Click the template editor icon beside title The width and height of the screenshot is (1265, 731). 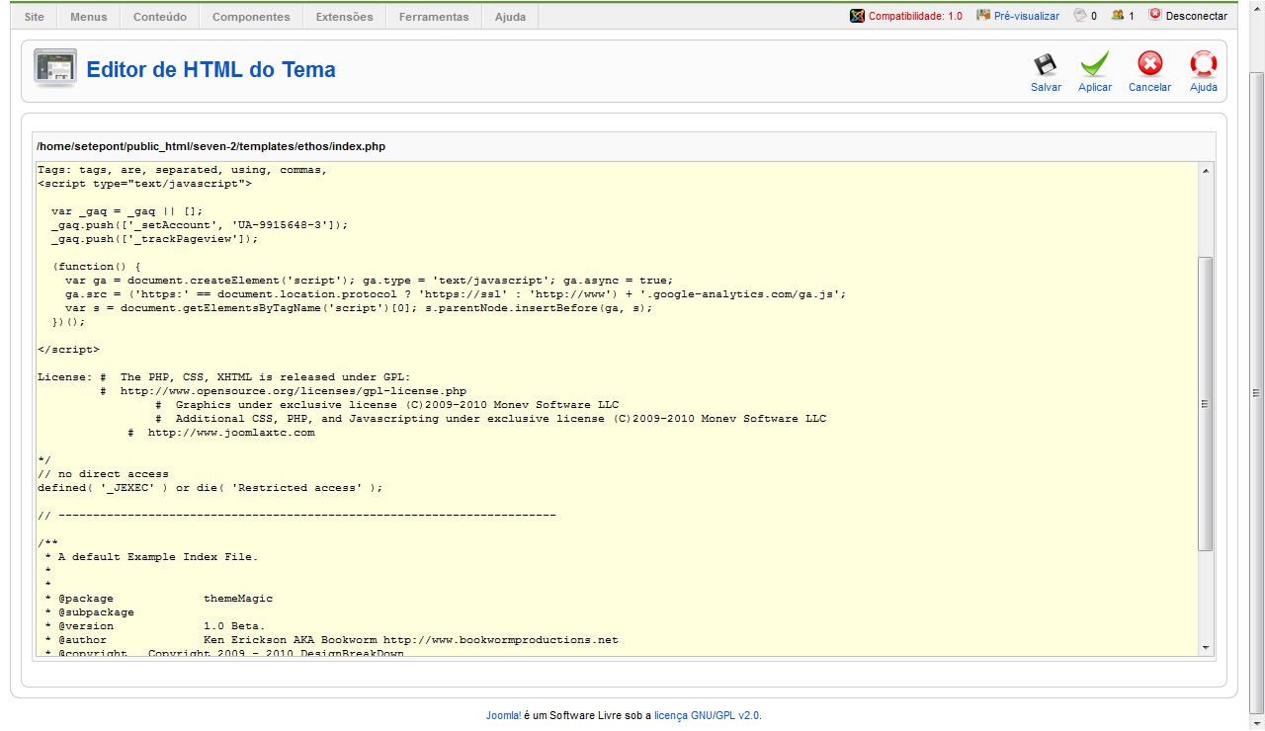click(x=55, y=69)
